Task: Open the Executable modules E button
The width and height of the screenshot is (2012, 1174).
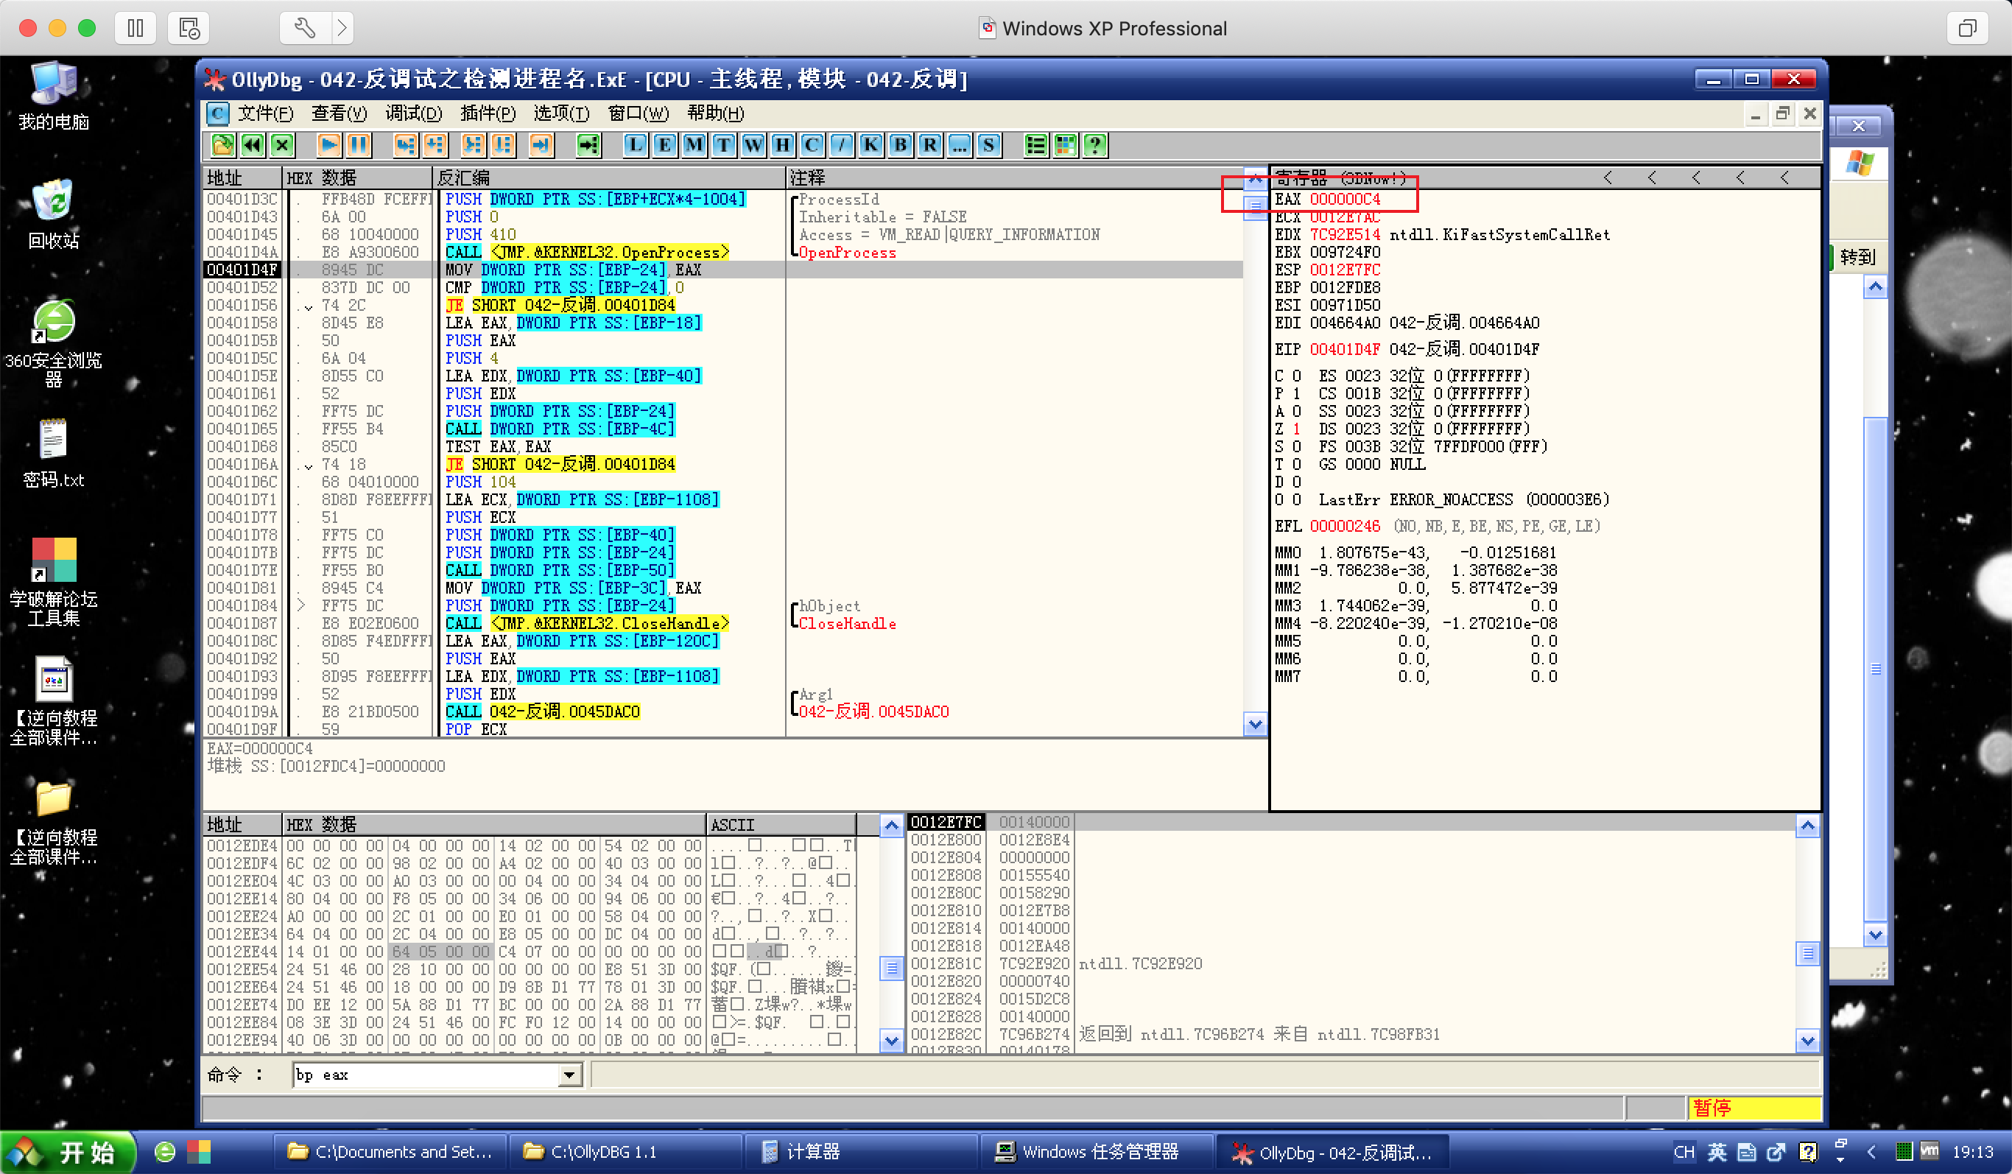Action: 664,145
